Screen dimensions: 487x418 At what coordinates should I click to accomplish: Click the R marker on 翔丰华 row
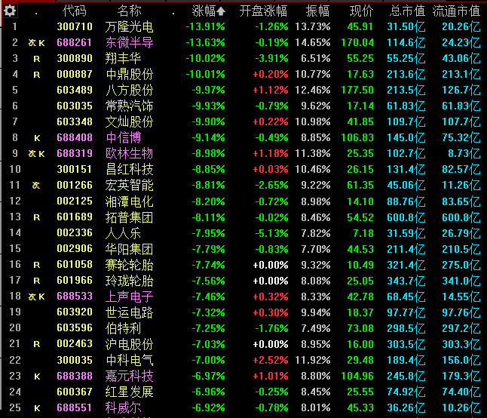(x=36, y=58)
